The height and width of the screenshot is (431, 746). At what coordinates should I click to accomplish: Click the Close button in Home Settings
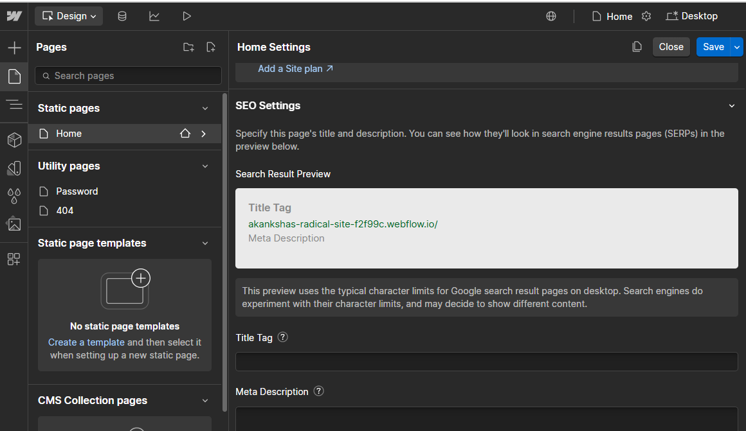pos(671,47)
